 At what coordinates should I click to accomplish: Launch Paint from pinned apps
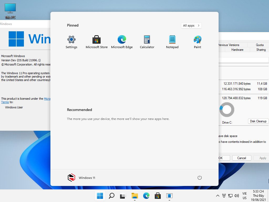point(198,42)
